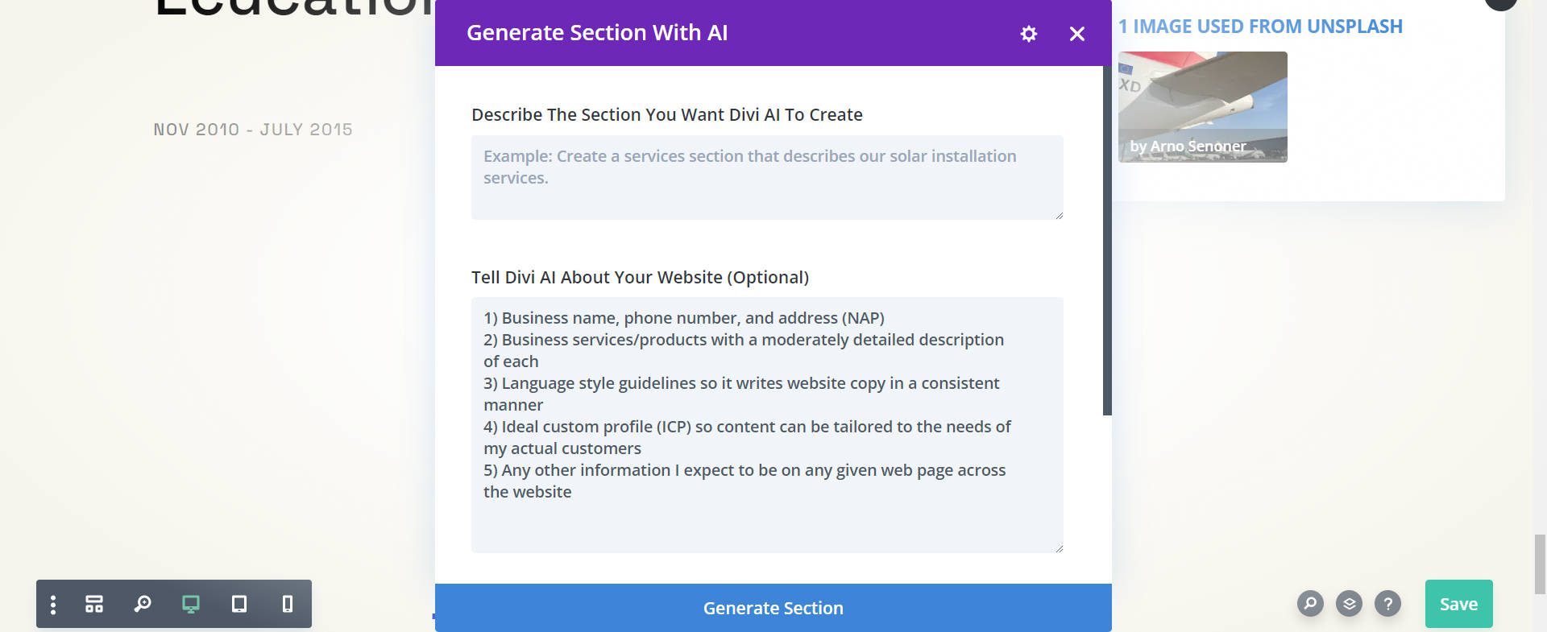Toggle phone preview mode
1547x632 pixels.
287,603
